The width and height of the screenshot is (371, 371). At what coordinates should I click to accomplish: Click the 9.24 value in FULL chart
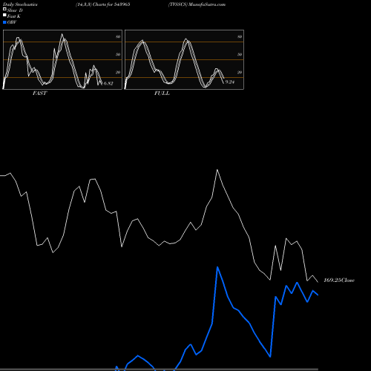[230, 82]
